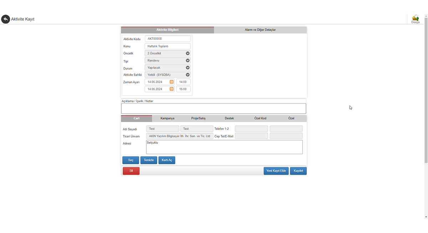Open the Aktivite Sahibi dropdown
The height and width of the screenshot is (233, 428).
pyautogui.click(x=188, y=75)
